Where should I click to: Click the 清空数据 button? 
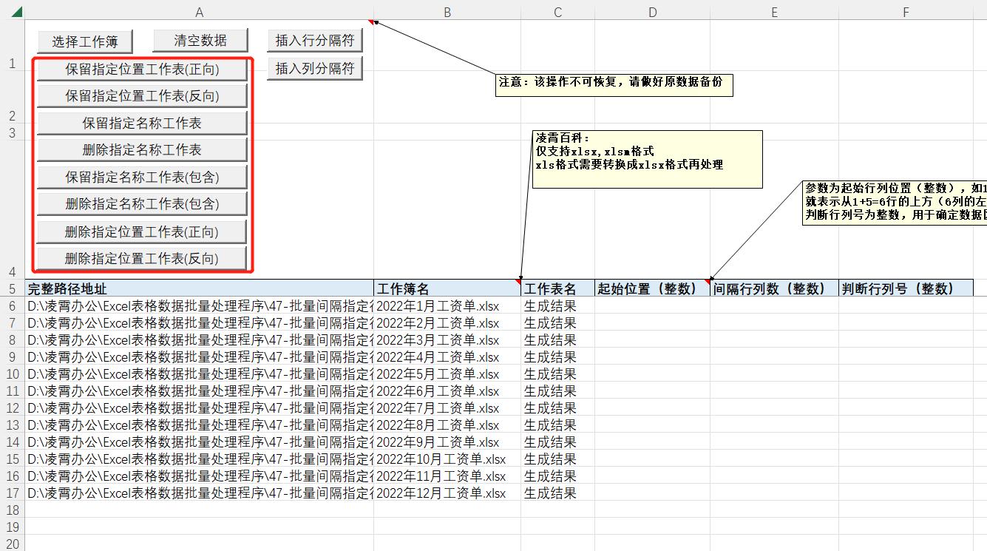coord(198,40)
